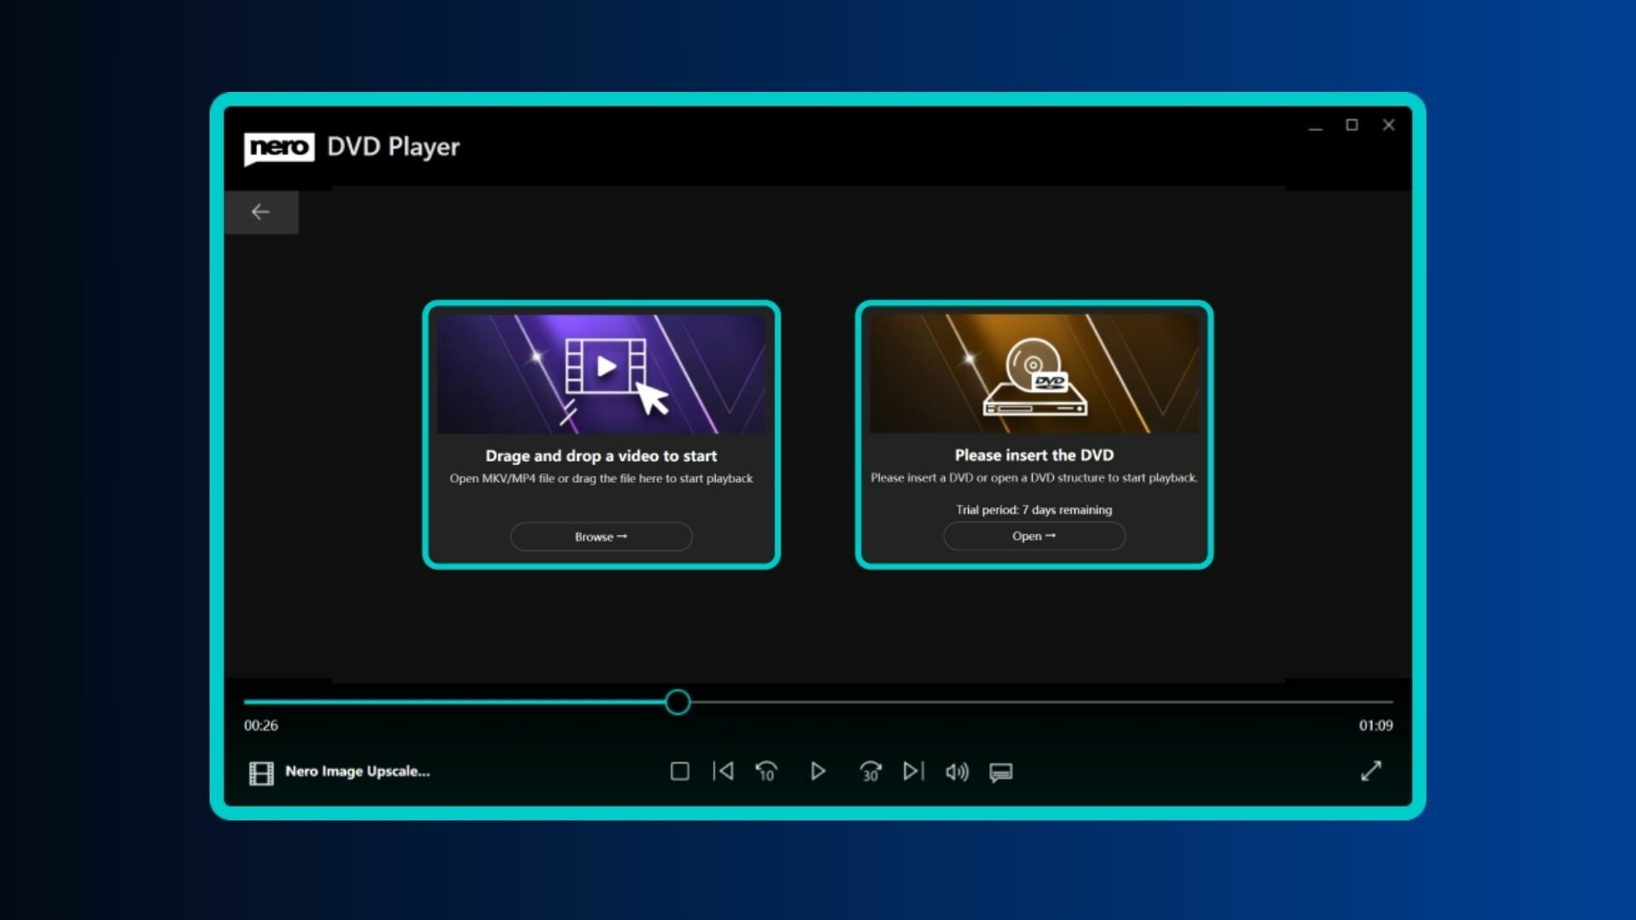This screenshot has height=920, width=1636.
Task: Select the DVD Player title text
Action: coord(394,147)
